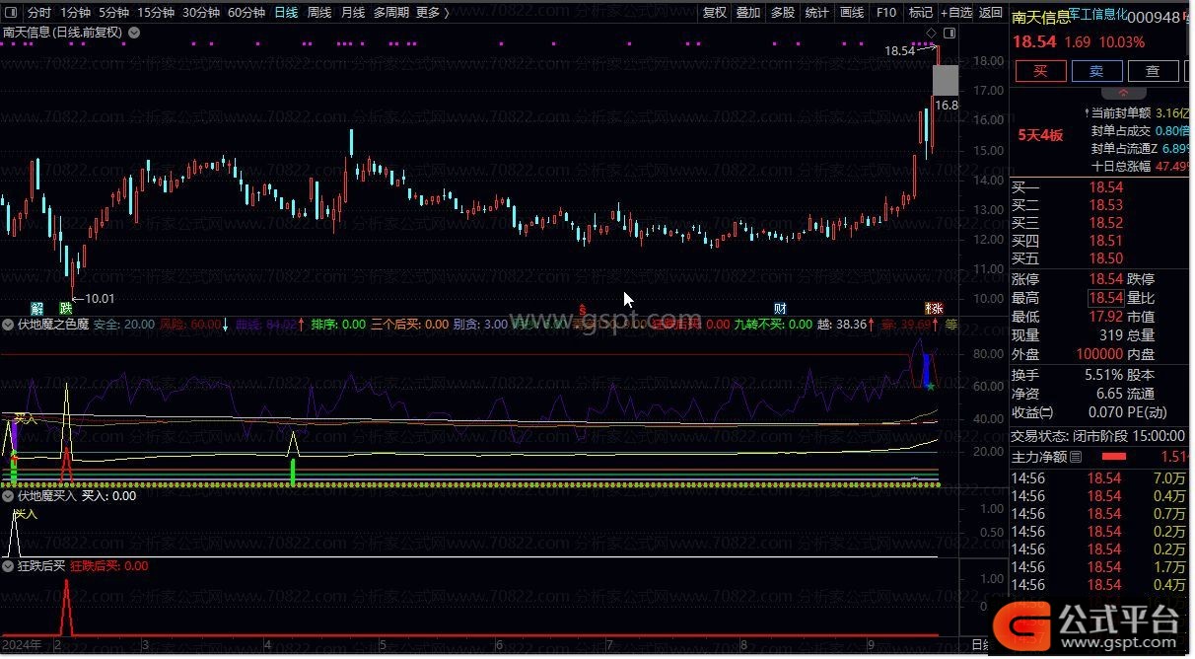Click the 交易状态 闭市阶段 status text

click(1098, 435)
